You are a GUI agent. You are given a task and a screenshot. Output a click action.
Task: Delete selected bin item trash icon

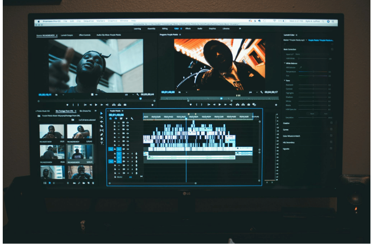pos(93,183)
